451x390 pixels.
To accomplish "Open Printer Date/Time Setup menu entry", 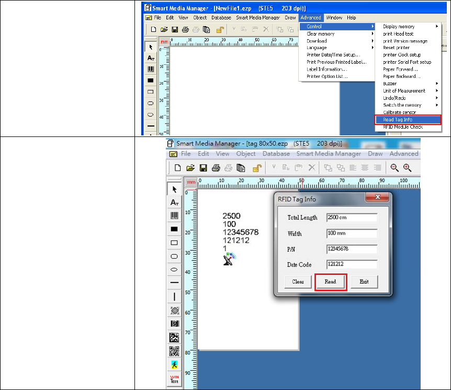I will coord(337,55).
